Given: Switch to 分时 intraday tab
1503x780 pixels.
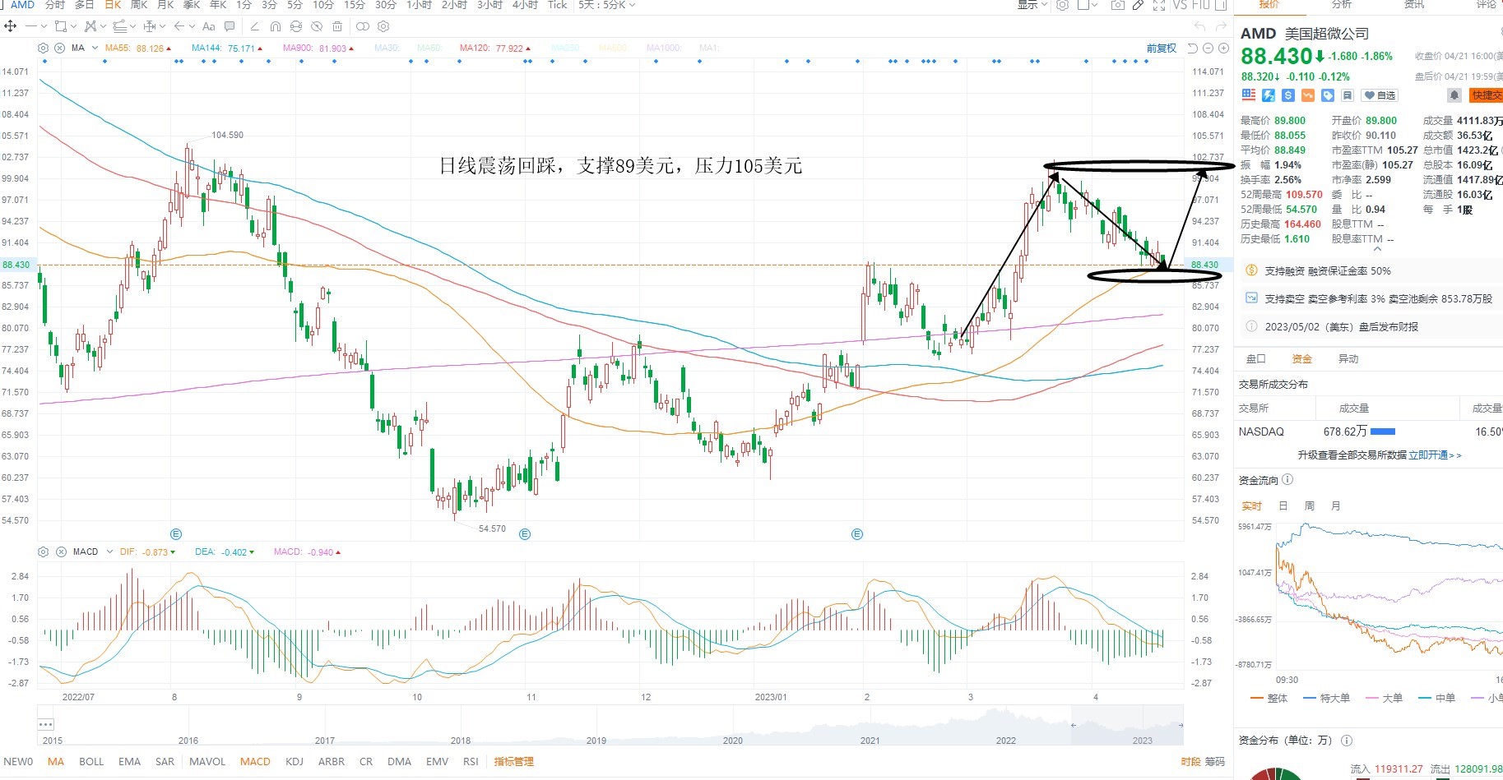Looking at the screenshot, I should [x=55, y=5].
